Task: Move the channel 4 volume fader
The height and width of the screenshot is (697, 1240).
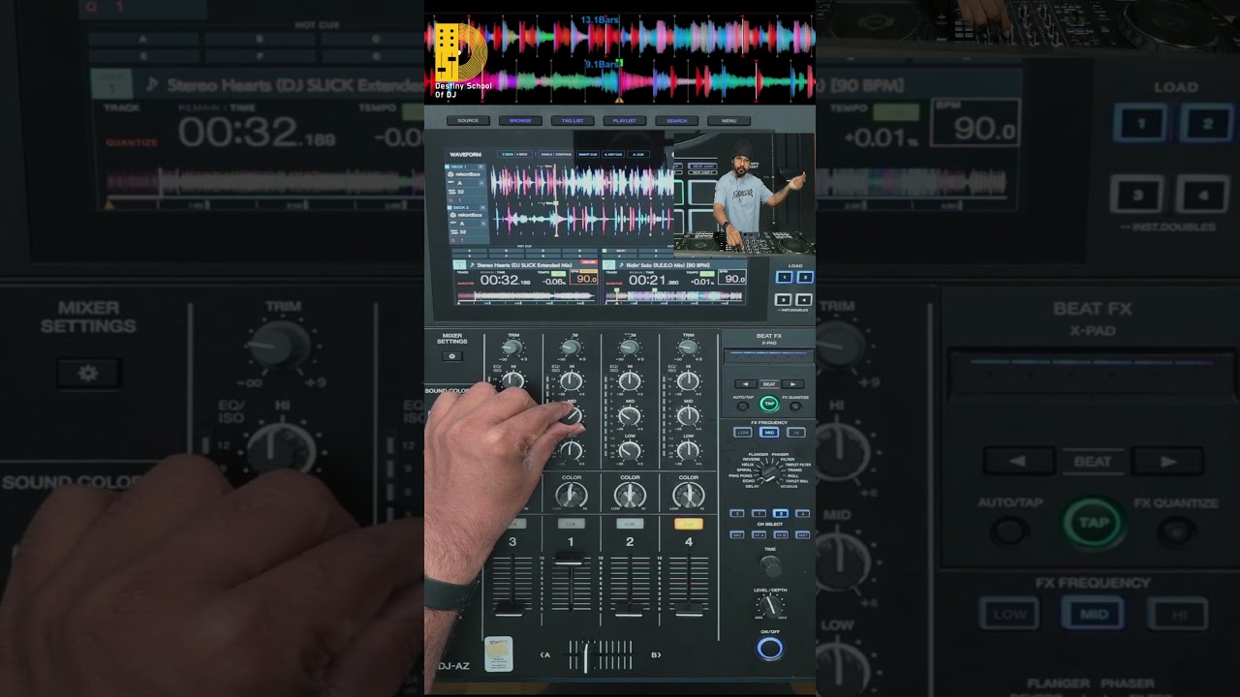Action: 689,610
